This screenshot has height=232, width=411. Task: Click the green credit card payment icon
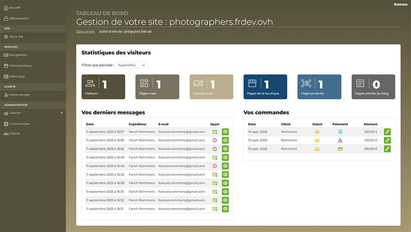click(340, 149)
